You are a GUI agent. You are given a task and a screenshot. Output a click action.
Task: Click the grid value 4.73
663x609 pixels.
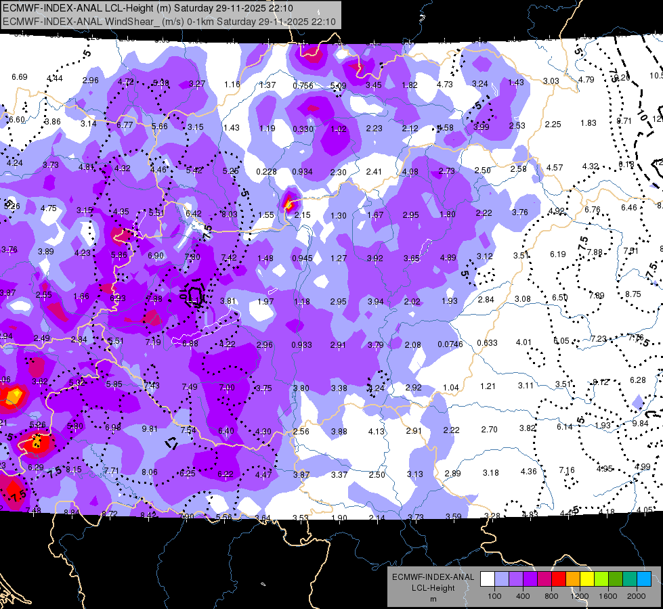coord(445,85)
